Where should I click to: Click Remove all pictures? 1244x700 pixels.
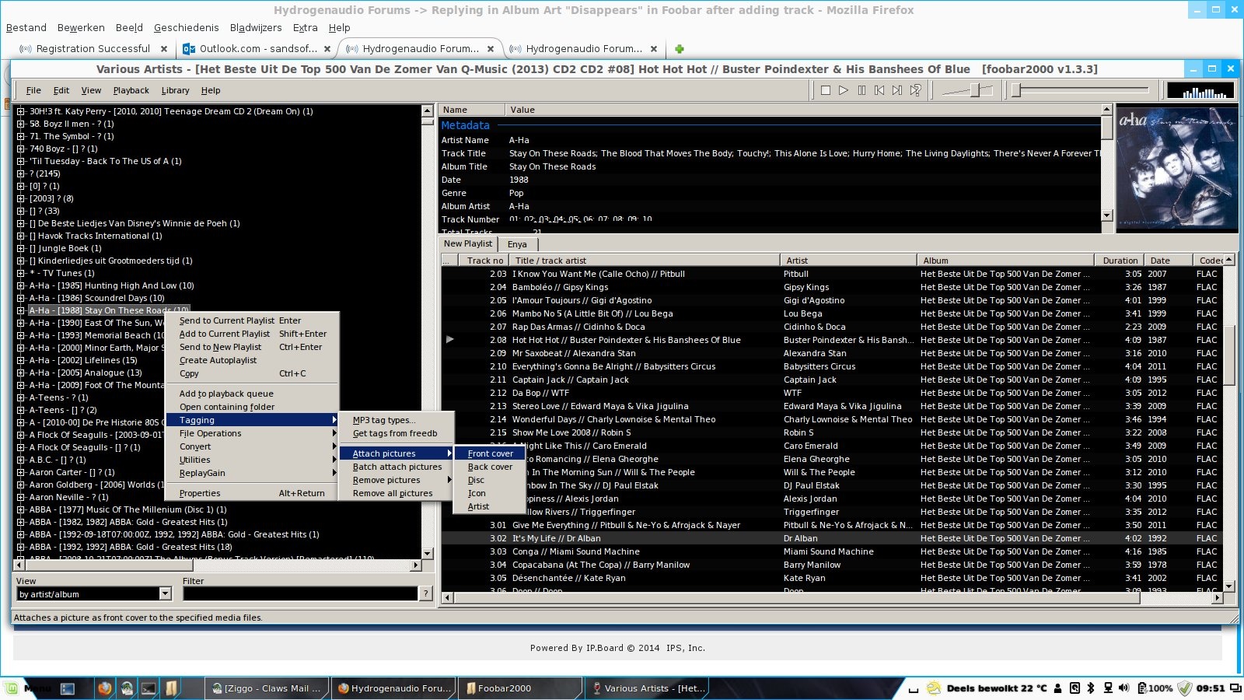(397, 493)
